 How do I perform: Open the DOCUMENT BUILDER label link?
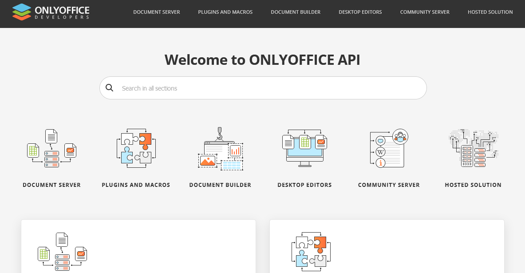tap(220, 185)
